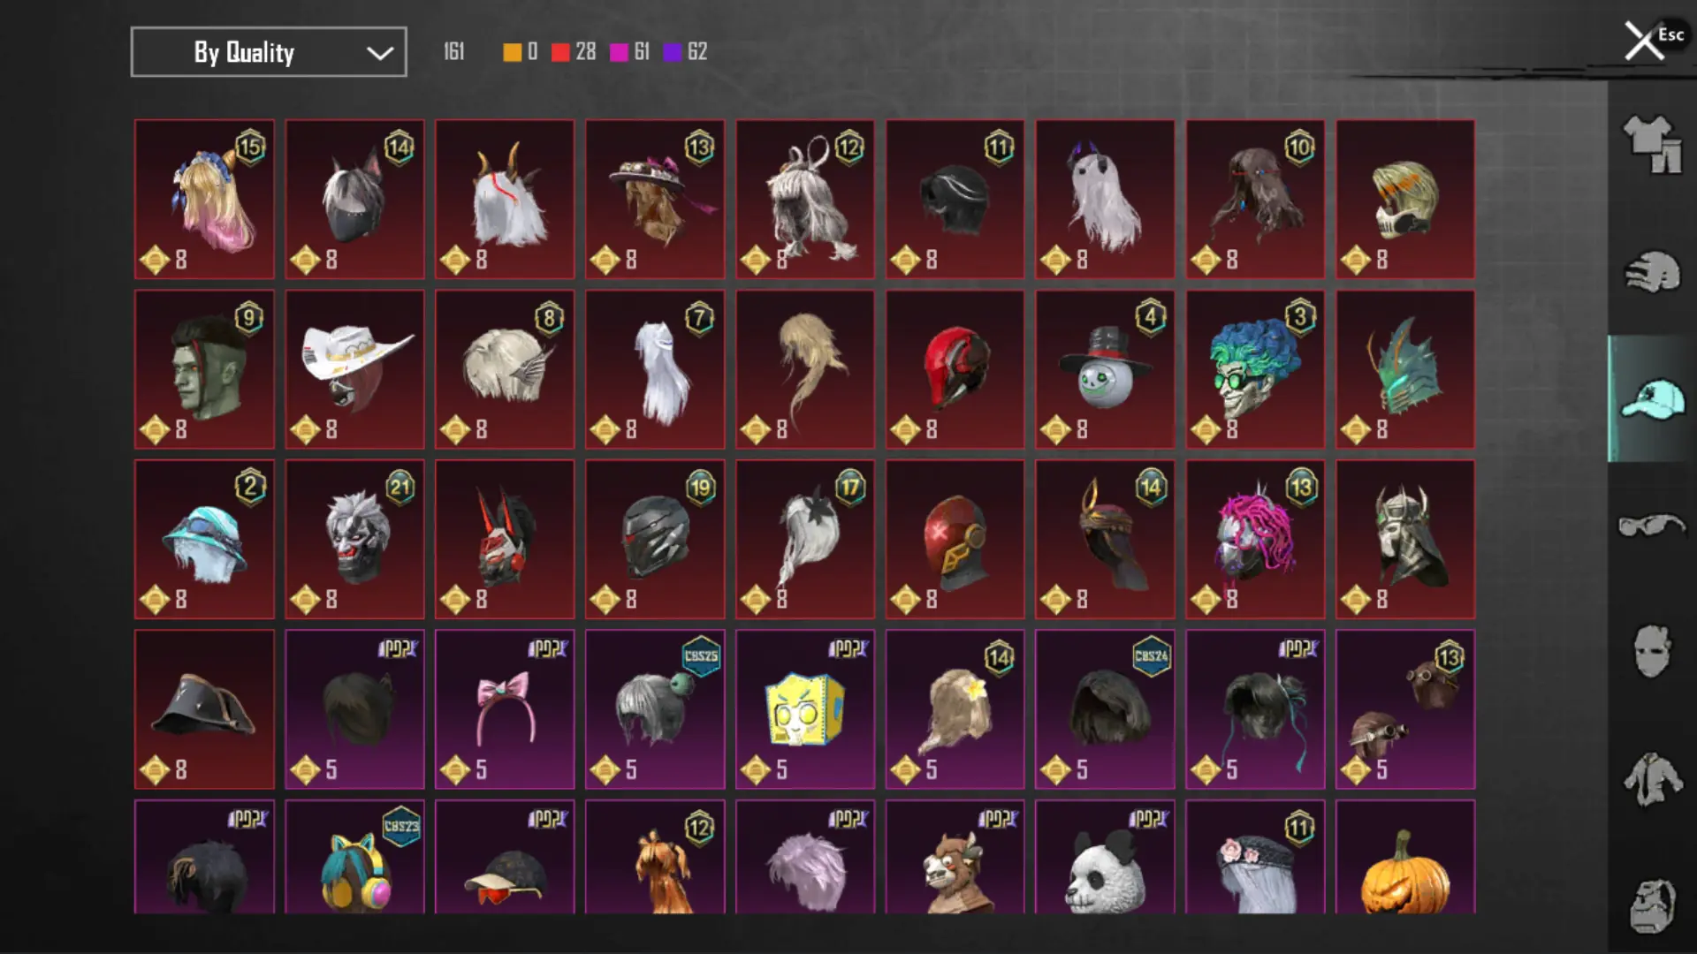Pick the pink bow headband item
Screen dimensions: 1697x954
tap(505, 709)
